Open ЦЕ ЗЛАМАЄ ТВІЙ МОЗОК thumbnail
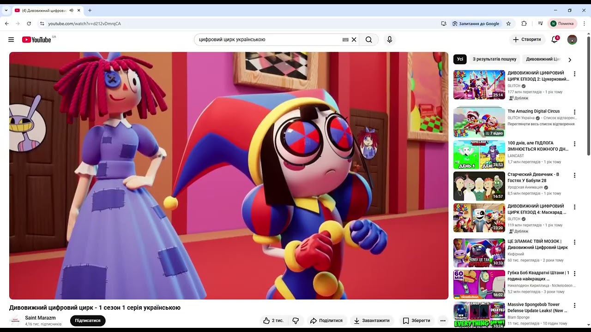This screenshot has height=332, width=591. pyautogui.click(x=479, y=253)
